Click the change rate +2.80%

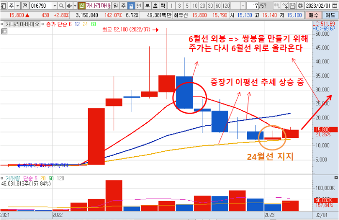pos(61,15)
